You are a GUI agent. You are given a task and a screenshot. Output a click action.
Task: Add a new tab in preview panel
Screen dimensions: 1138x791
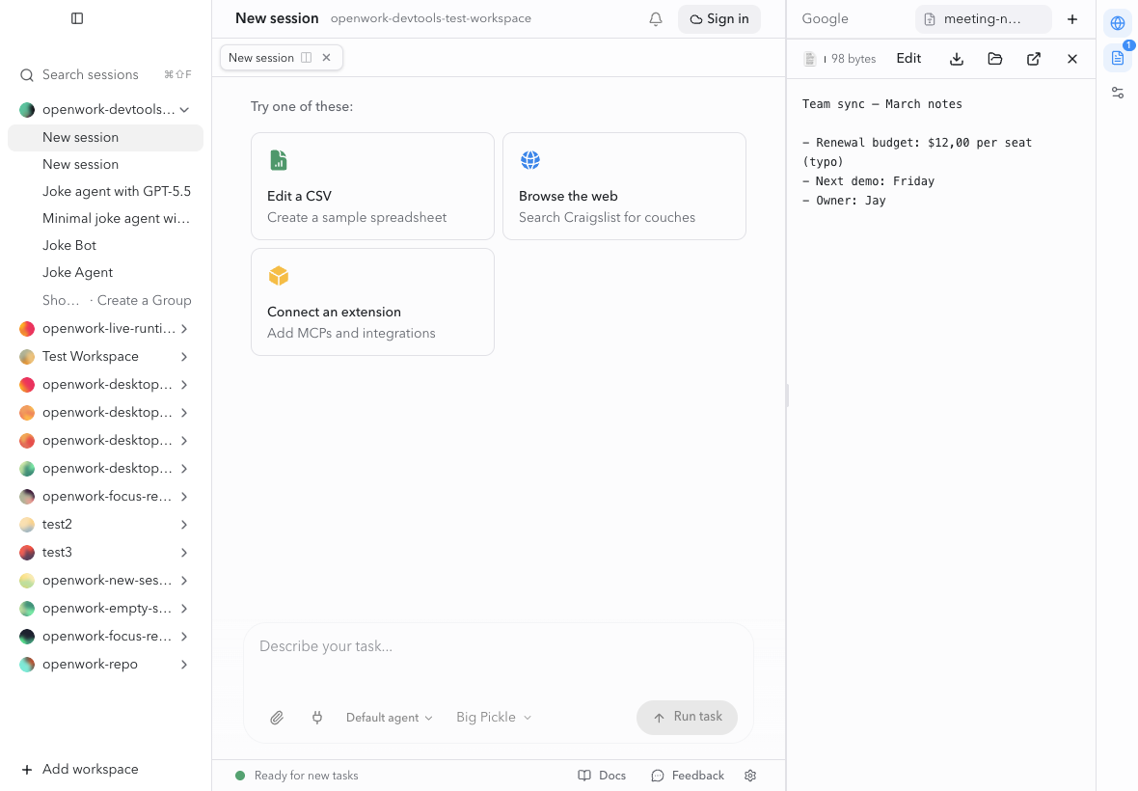pos(1072,19)
